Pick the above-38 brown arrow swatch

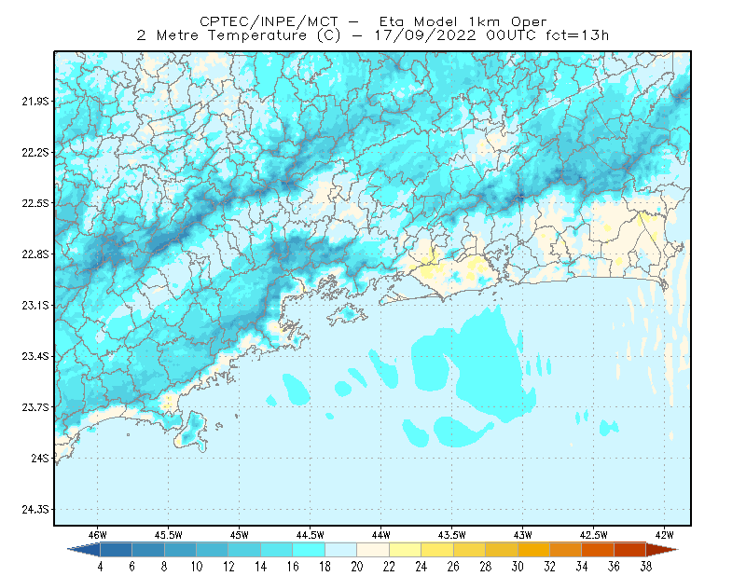point(662,550)
